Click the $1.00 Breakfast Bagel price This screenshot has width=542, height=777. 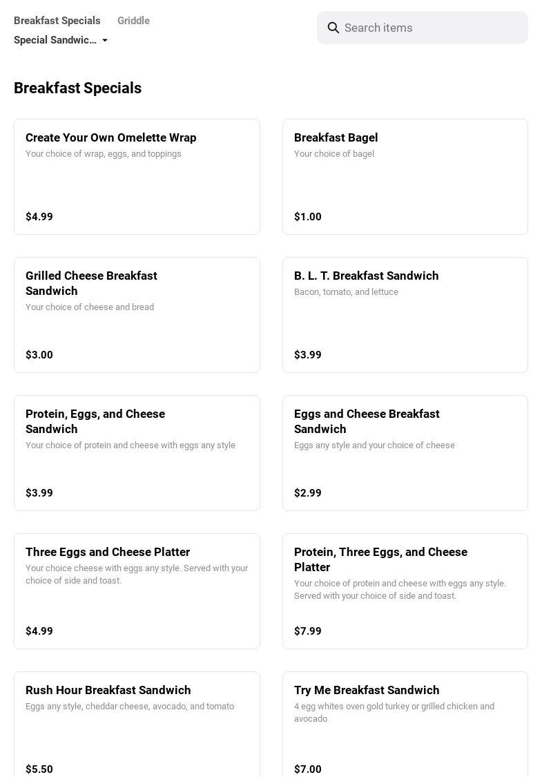308,217
